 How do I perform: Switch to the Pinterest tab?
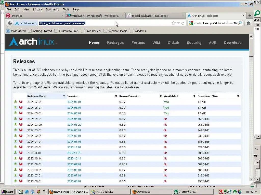click(x=35, y=15)
